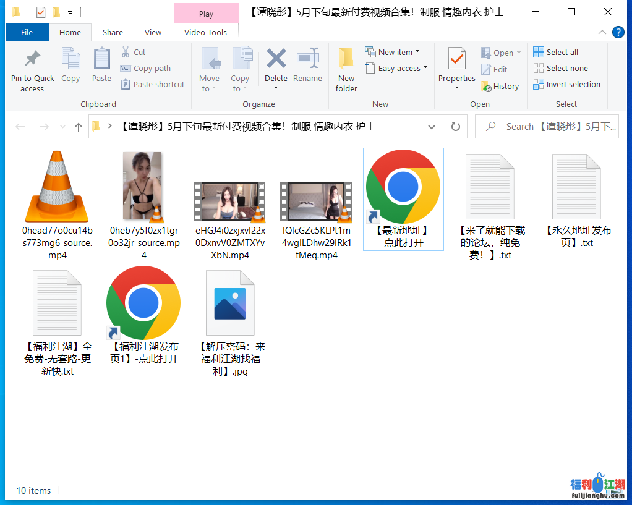Image resolution: width=632 pixels, height=505 pixels.
Task: Click the Copy path button
Action: point(146,68)
